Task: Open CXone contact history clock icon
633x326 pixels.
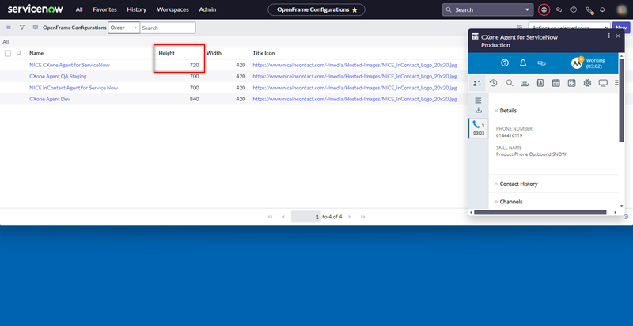Action: point(493,83)
